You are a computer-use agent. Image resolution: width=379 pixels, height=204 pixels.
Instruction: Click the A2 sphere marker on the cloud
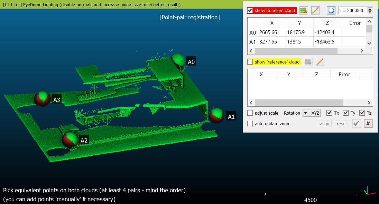tap(70, 139)
